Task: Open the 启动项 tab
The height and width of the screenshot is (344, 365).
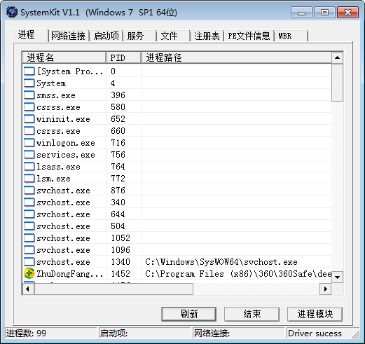Action: tap(106, 36)
